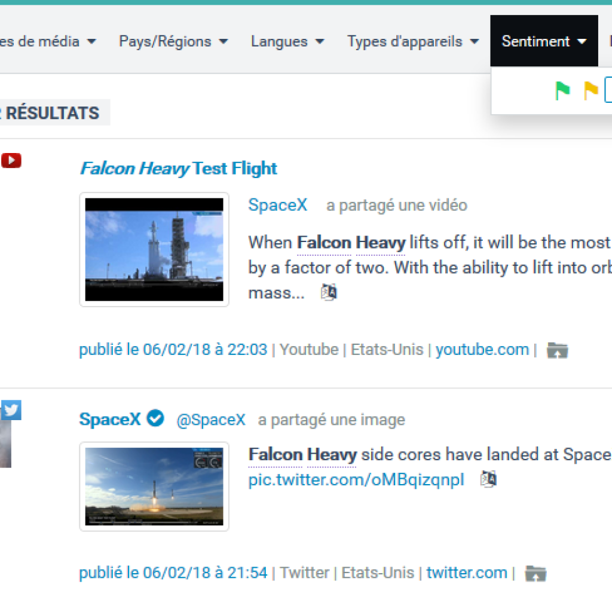Screen dimensions: 612x612
Task: Click highlighted 'Falcon Heavy' in video description
Action: coord(351,243)
